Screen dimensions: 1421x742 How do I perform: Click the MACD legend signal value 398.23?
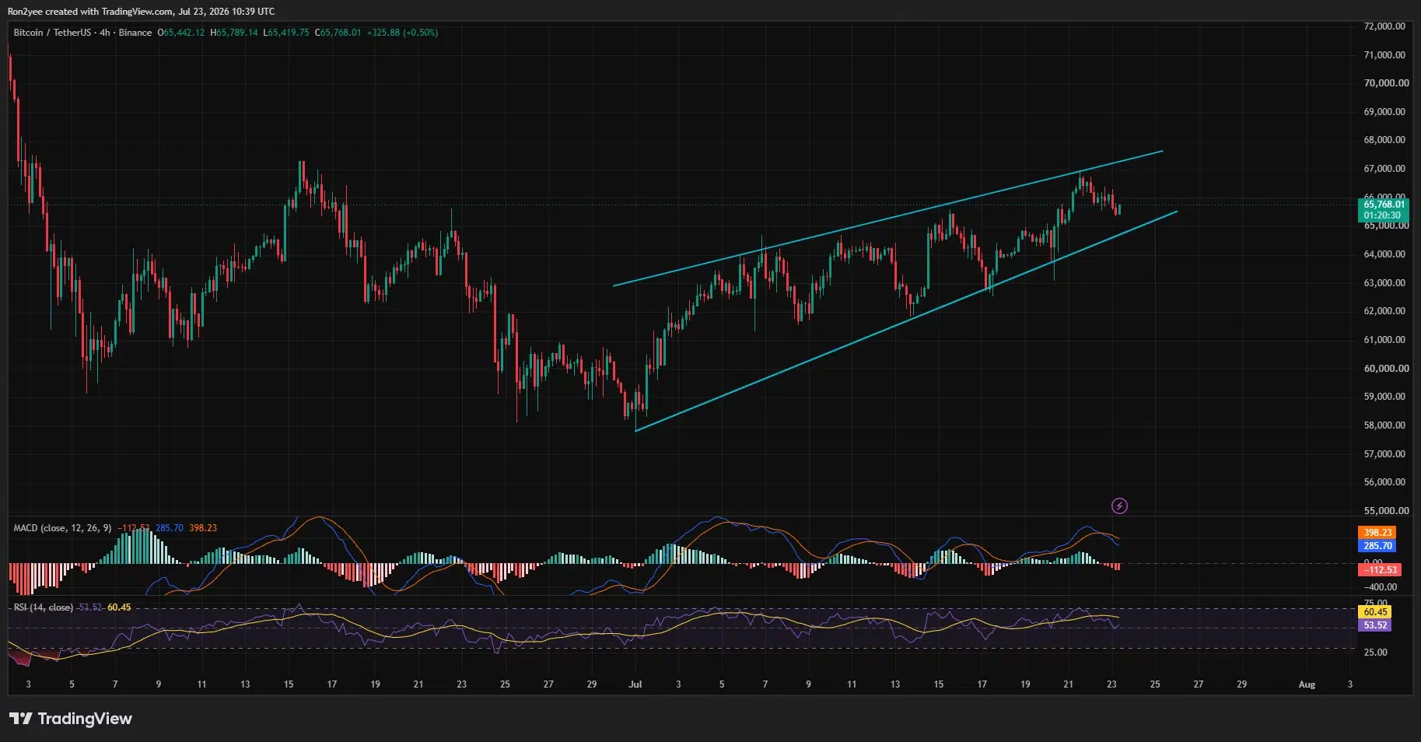click(203, 528)
